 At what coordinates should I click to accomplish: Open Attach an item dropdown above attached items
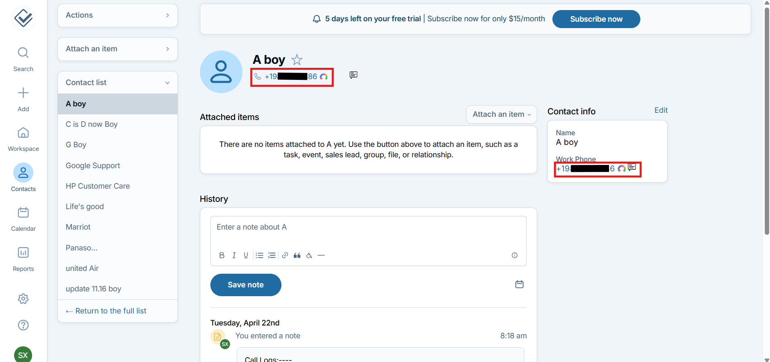pos(501,114)
